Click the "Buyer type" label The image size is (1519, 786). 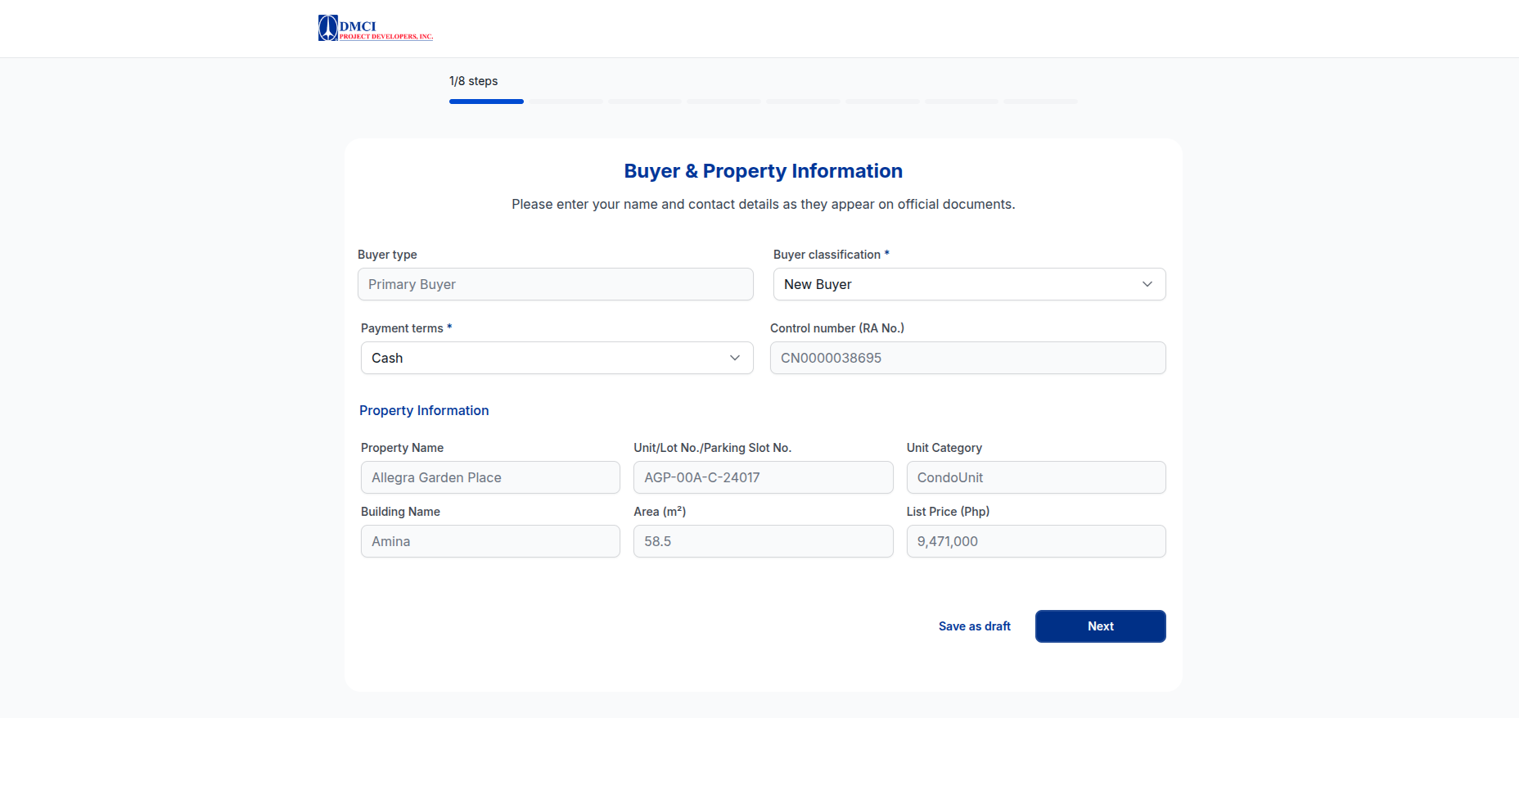(387, 255)
